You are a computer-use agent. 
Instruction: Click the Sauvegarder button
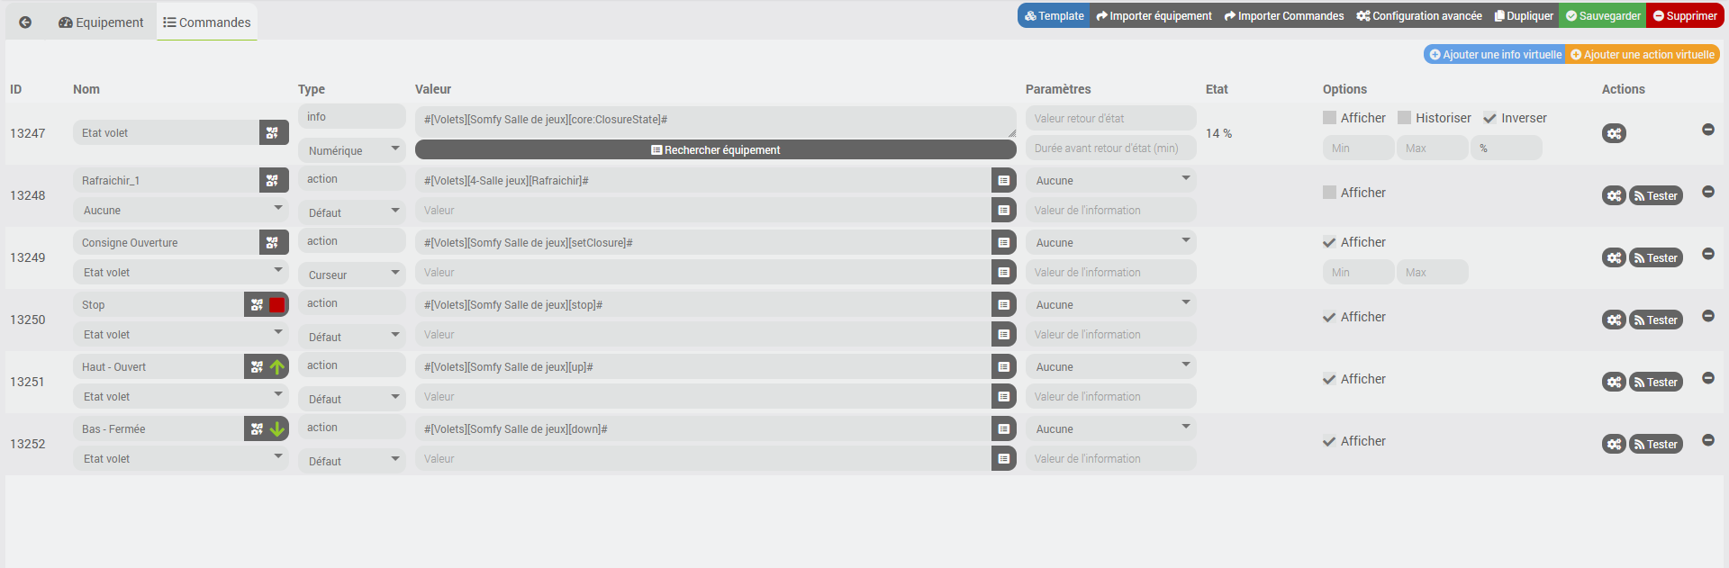click(x=1603, y=16)
